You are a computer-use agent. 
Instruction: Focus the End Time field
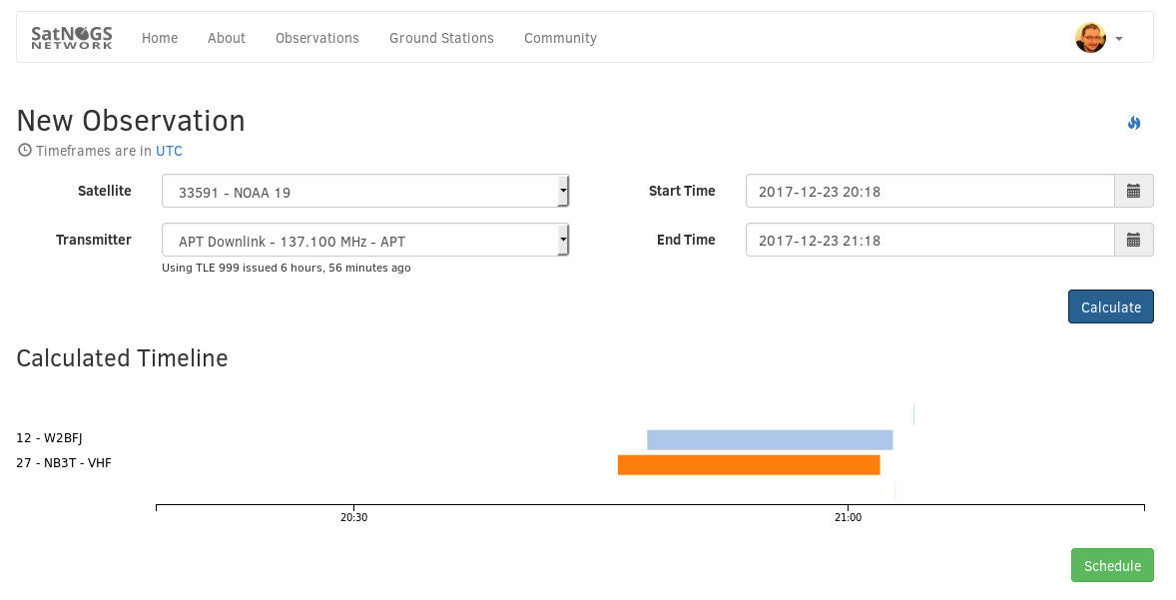tap(930, 240)
